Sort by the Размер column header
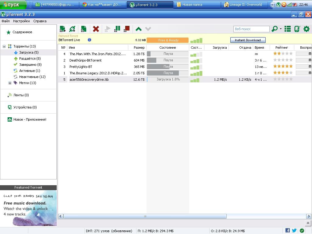The image size is (312, 234). pyautogui.click(x=137, y=48)
